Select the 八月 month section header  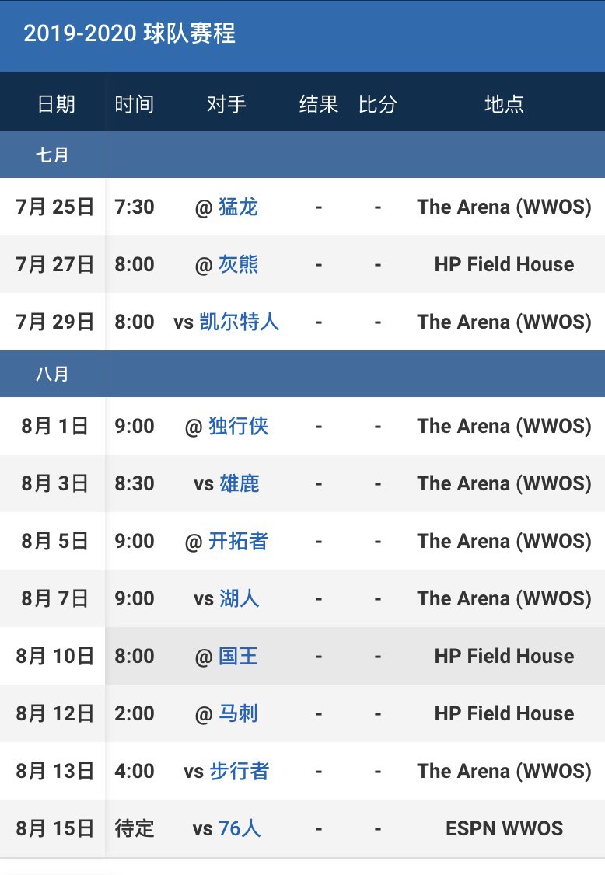pyautogui.click(x=52, y=375)
